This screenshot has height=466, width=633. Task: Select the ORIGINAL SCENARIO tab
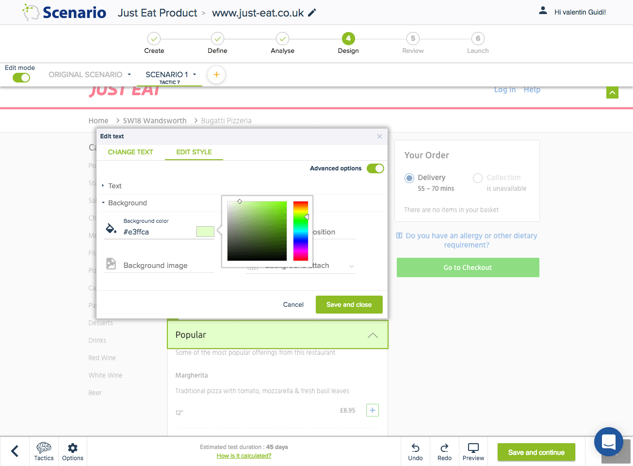85,75
